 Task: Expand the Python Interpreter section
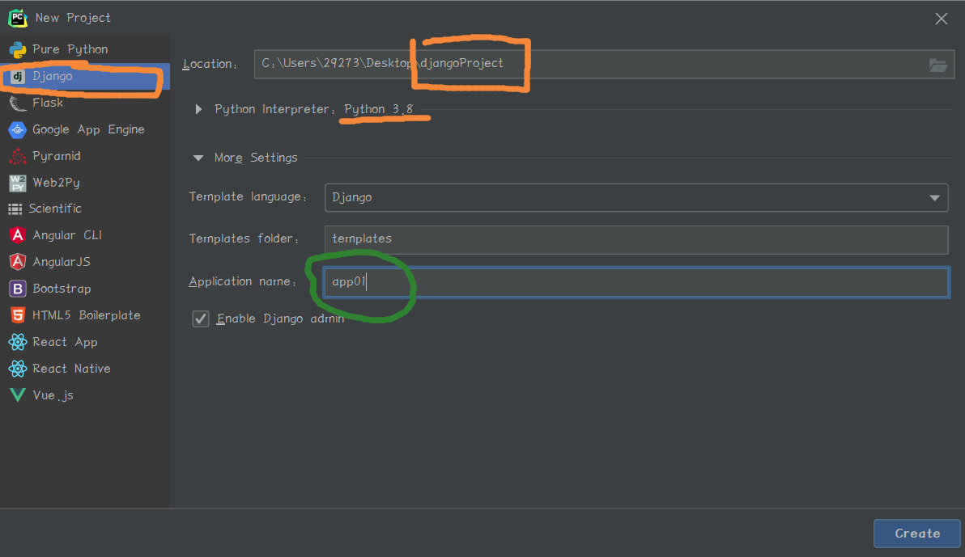[198, 109]
